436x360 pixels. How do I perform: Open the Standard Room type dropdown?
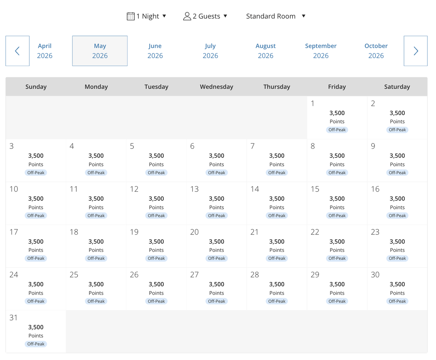pyautogui.click(x=276, y=16)
